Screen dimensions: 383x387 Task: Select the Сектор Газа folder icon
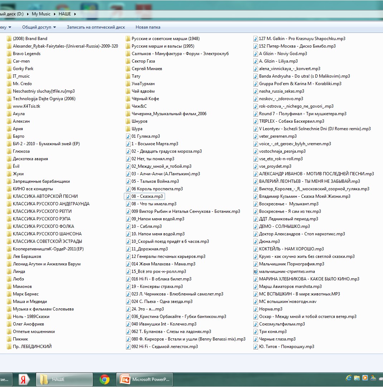click(128, 61)
